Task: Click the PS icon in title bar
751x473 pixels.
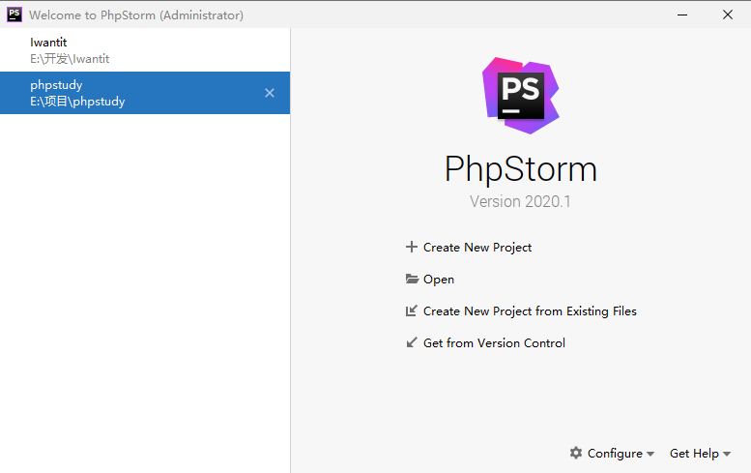Action: tap(14, 15)
